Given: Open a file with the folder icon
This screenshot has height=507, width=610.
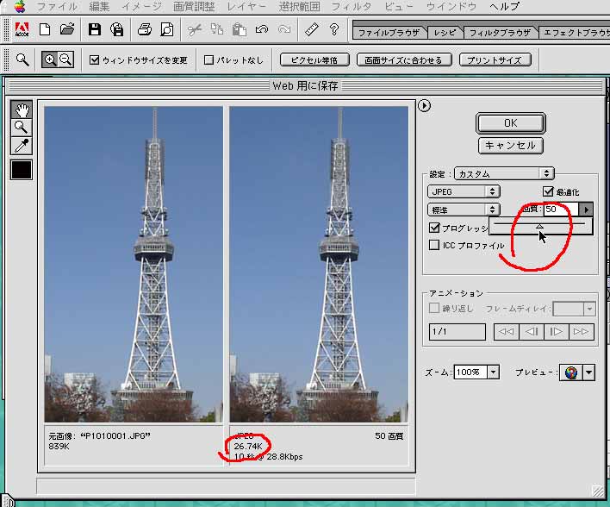Looking at the screenshot, I should (x=67, y=30).
